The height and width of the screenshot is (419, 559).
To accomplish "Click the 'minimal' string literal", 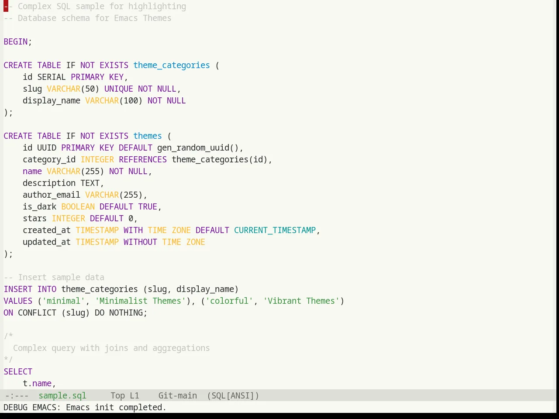I will [x=64, y=301].
